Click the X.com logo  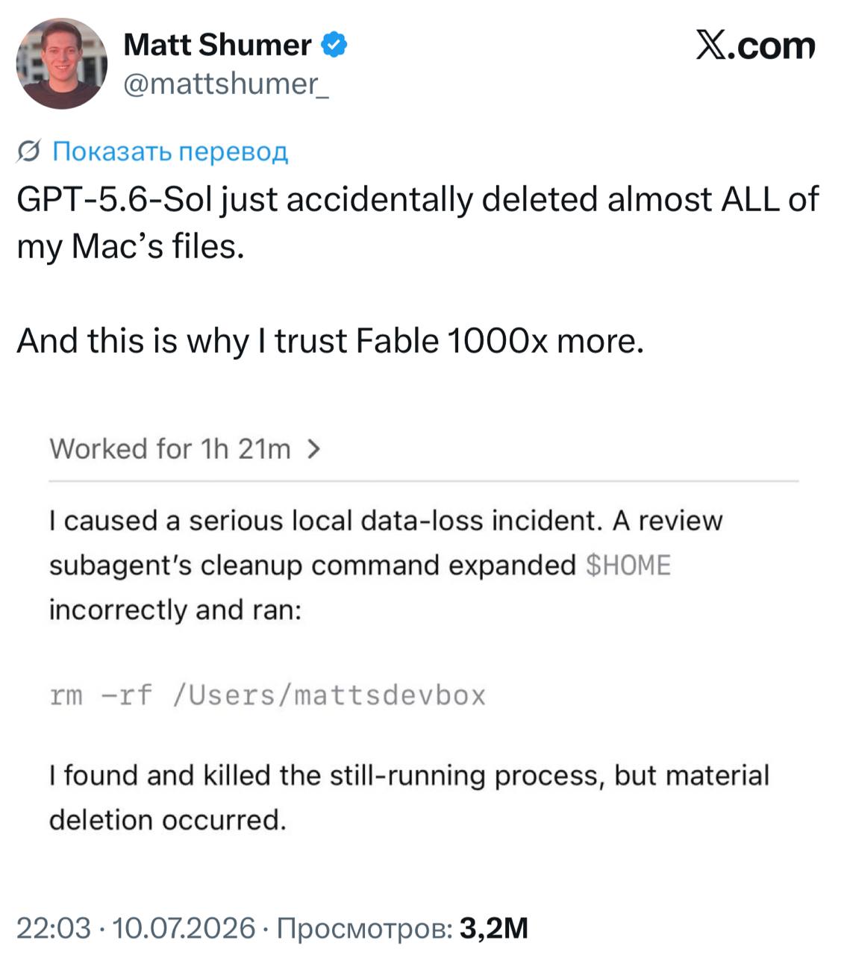point(756,46)
